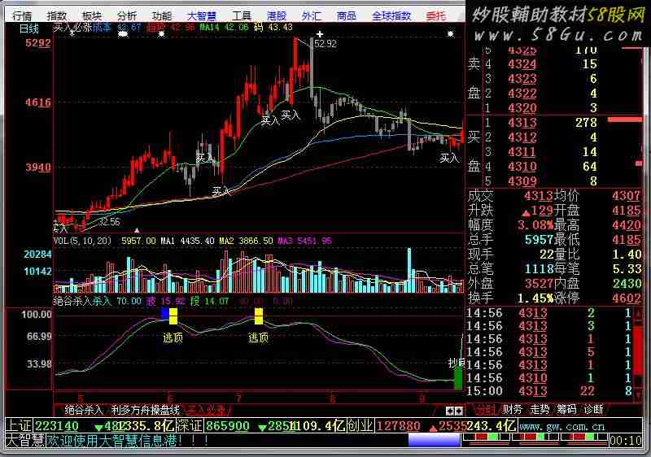Click the blue signal block in the indicator pane
Image resolution: width=651 pixels, height=457 pixels.
point(165,314)
